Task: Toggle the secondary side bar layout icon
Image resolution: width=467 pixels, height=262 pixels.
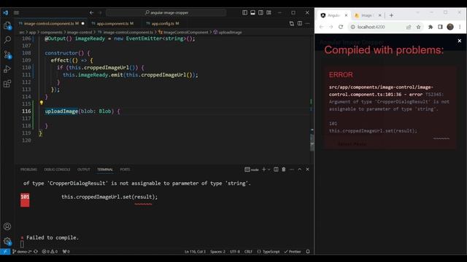Action: tap(260, 12)
